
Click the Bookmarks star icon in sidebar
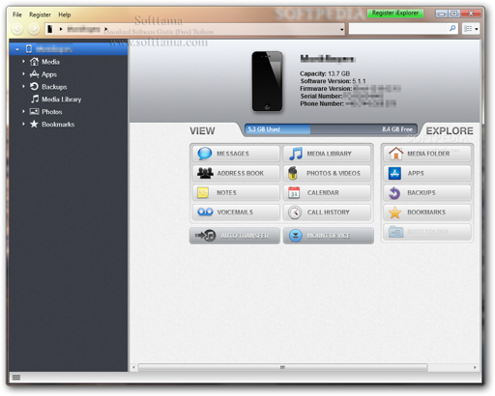(x=34, y=124)
